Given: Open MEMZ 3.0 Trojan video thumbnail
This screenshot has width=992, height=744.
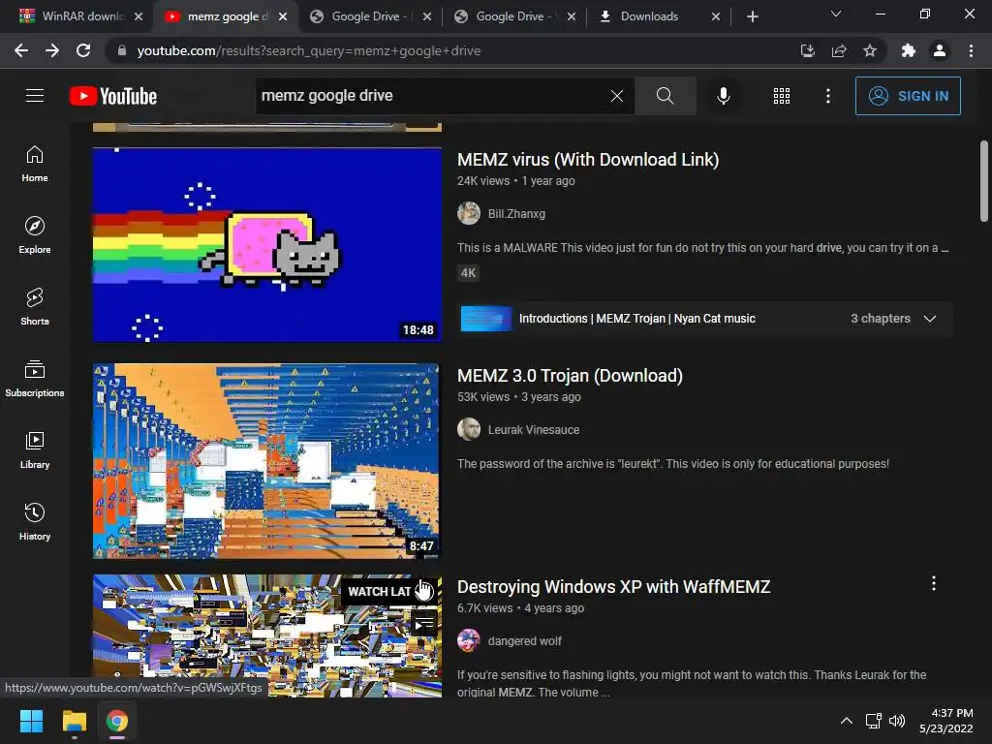Looking at the screenshot, I should (267, 460).
